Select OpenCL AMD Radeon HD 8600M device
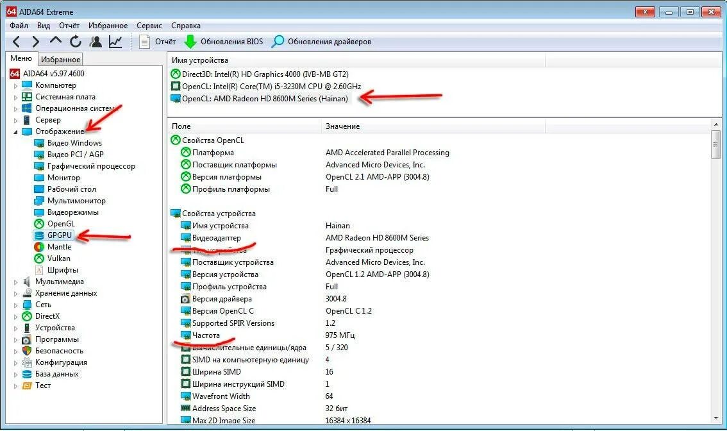This screenshot has width=727, height=431. 260,99
